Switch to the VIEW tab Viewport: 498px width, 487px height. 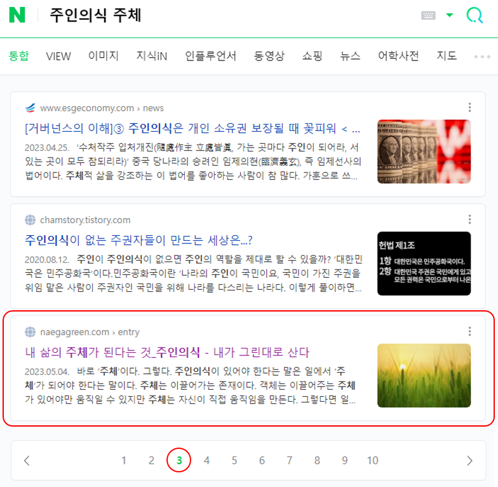(58, 56)
